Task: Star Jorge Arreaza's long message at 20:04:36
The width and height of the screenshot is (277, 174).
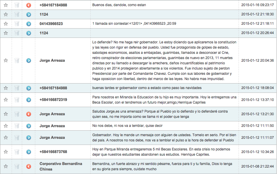Action: pyautogui.click(x=6, y=61)
